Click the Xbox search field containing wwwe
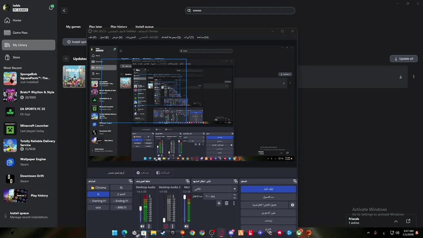Screen dimensions: 423x238 coord(240,11)
